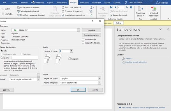This screenshot has height=111, width=171.
Task: Go to first record
Action: [x=111, y=7]
